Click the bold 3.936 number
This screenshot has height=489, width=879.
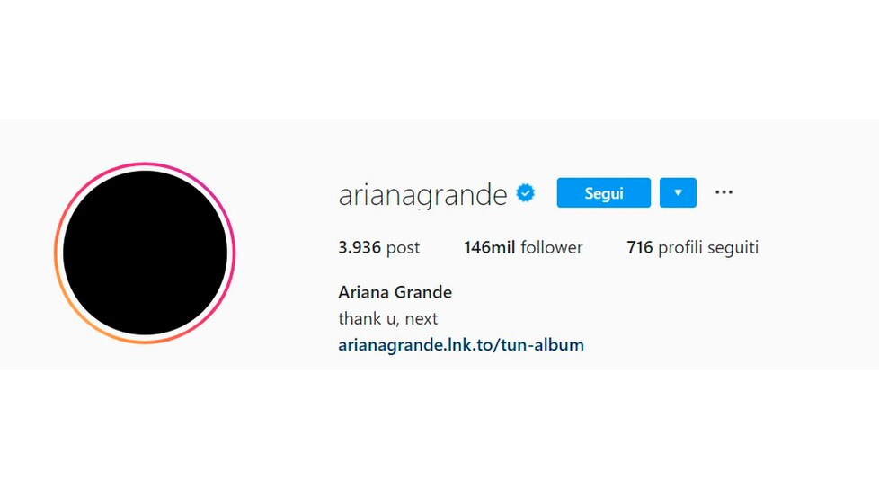pyautogui.click(x=360, y=247)
